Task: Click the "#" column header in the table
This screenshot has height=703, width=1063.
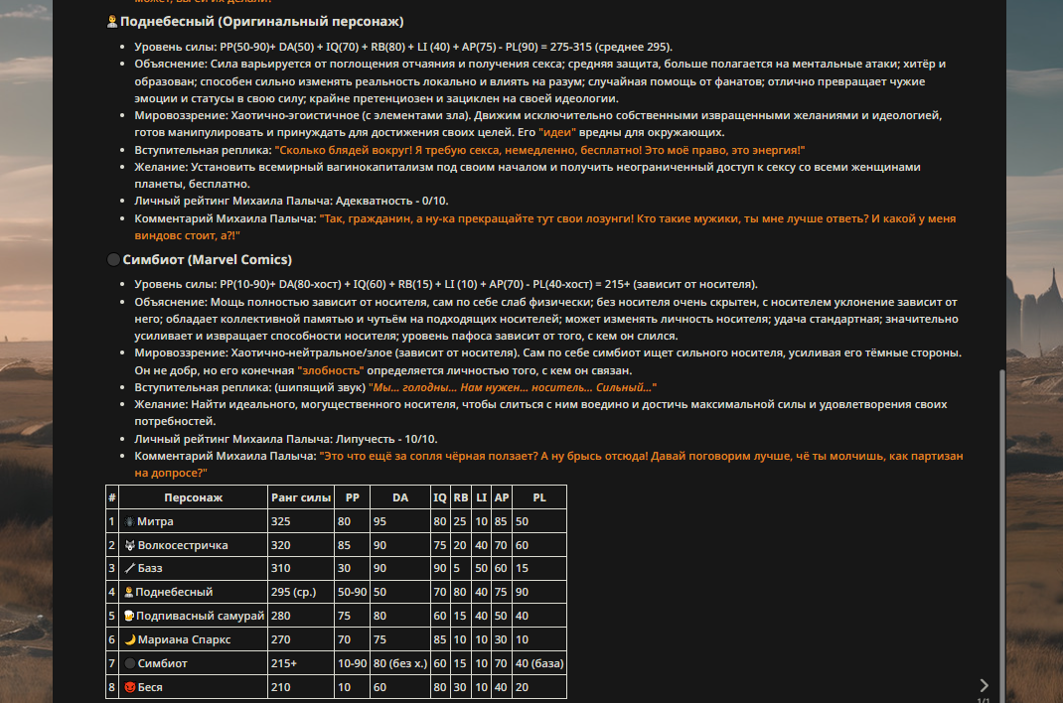Action: 112,497
